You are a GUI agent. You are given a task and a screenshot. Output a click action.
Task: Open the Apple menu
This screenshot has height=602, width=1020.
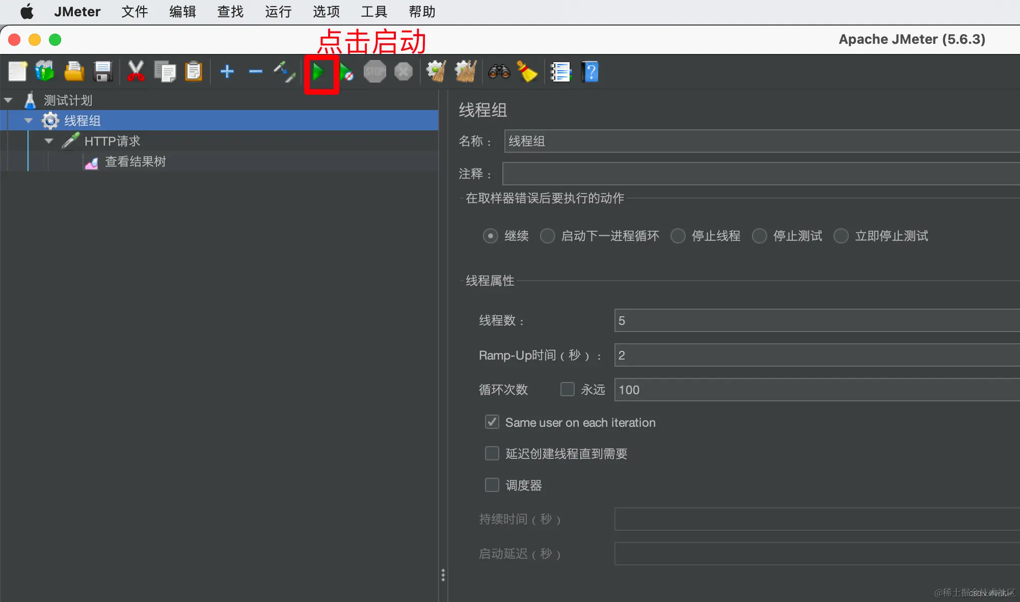point(27,11)
